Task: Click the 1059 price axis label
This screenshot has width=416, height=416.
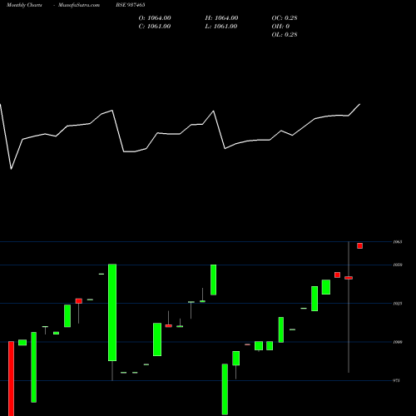Action: tap(398, 265)
